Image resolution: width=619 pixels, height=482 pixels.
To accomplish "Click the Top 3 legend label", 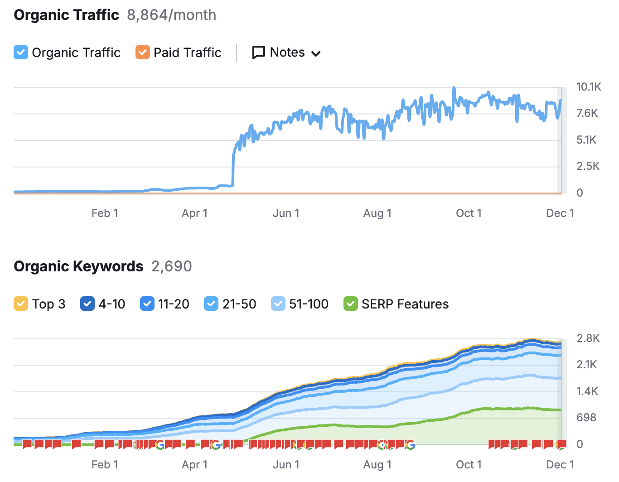I will tap(48, 304).
